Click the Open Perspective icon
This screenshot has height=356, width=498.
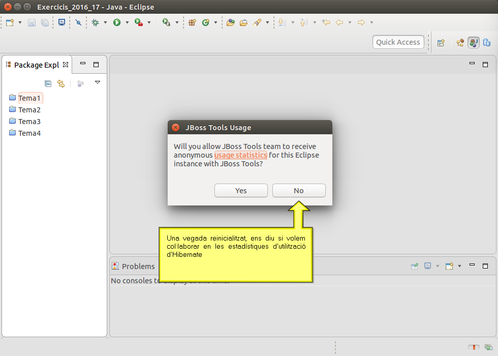(441, 43)
